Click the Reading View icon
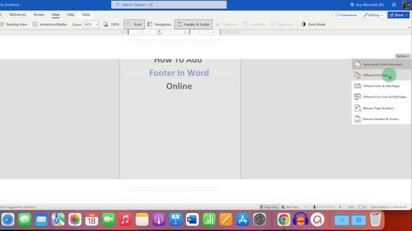 [x=2, y=24]
